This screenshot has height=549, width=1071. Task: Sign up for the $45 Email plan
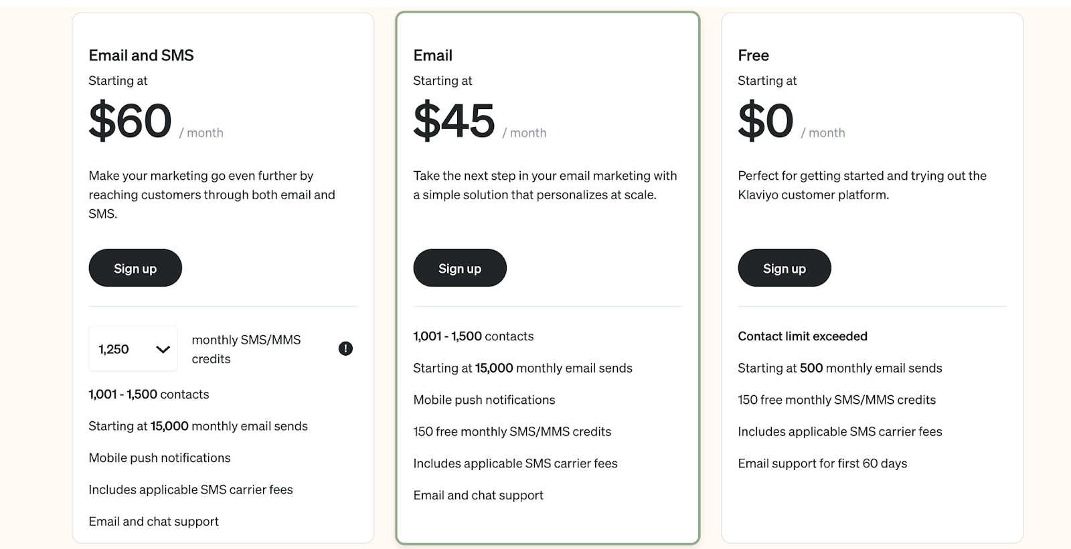pyautogui.click(x=460, y=268)
